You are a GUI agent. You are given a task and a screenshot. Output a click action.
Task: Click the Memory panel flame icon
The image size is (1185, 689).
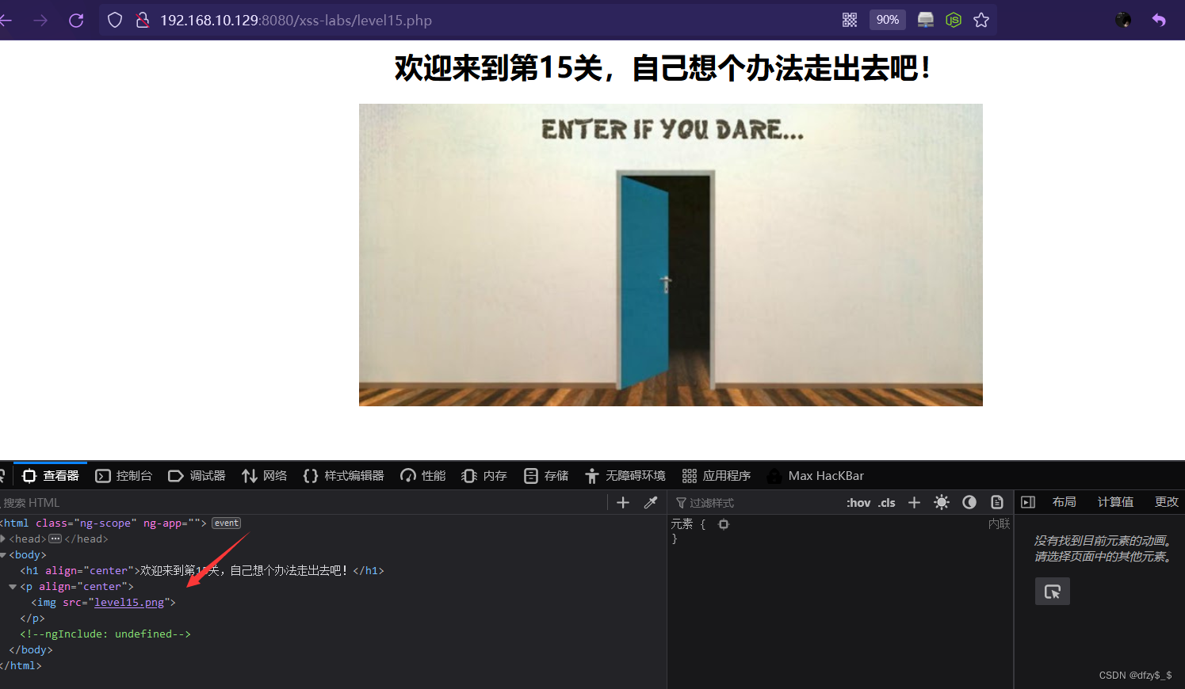click(468, 475)
